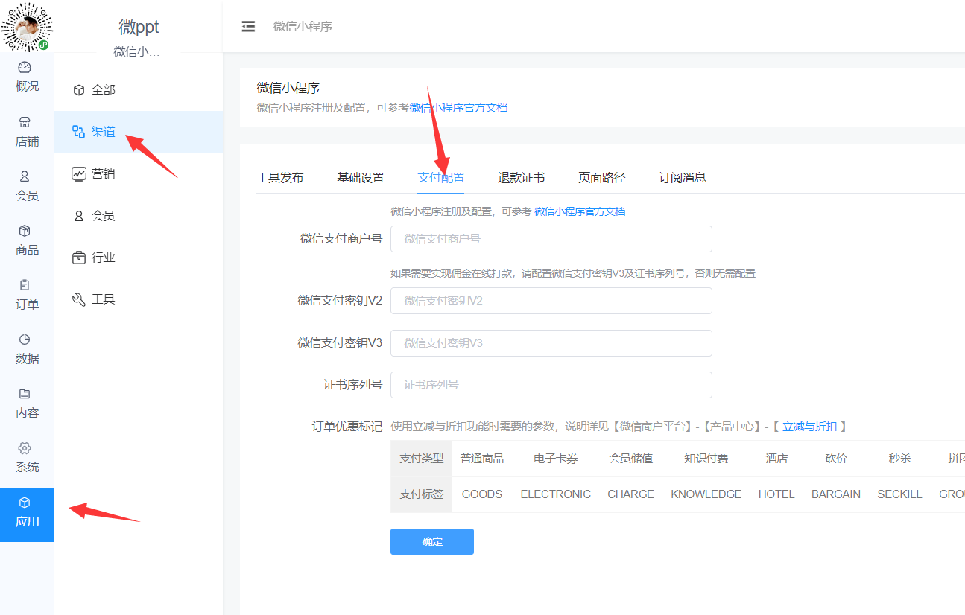Screen dimensions: 965x615
Task: Click the 会员储值 payment type cell
Action: click(631, 459)
